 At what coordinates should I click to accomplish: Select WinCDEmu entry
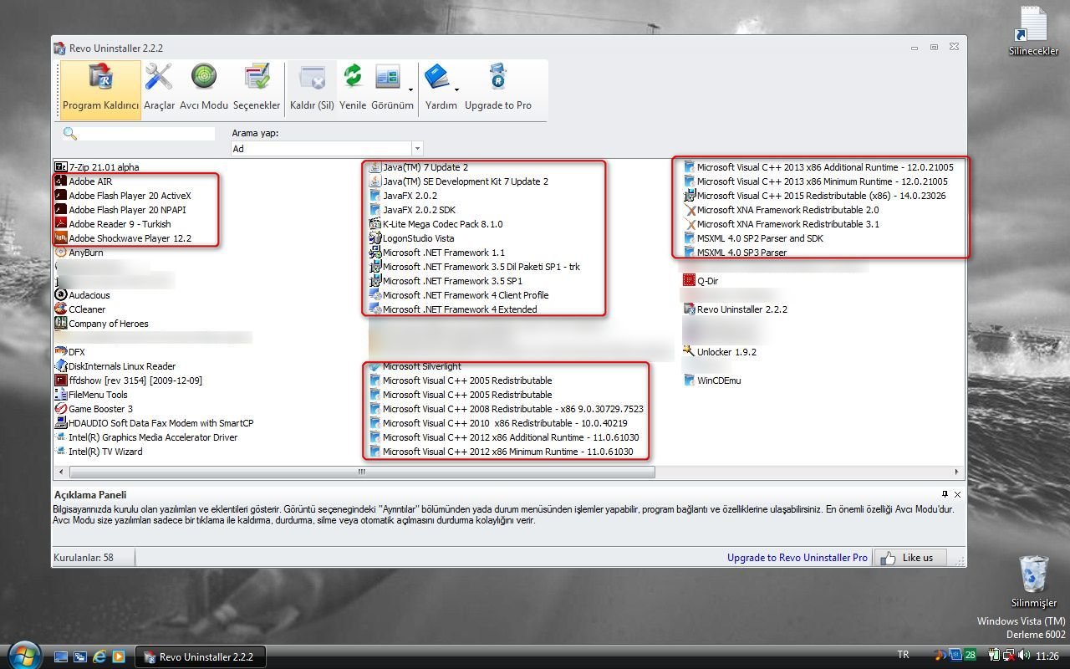[x=712, y=380]
